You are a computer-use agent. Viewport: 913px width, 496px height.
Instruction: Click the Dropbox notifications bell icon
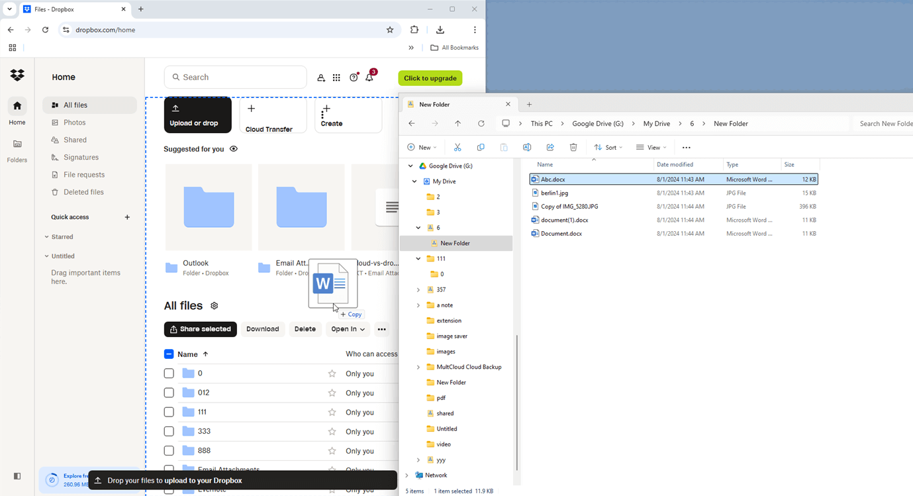tap(369, 77)
